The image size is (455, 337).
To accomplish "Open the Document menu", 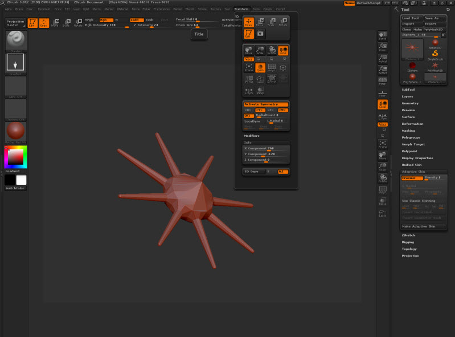I will pos(44,9).
